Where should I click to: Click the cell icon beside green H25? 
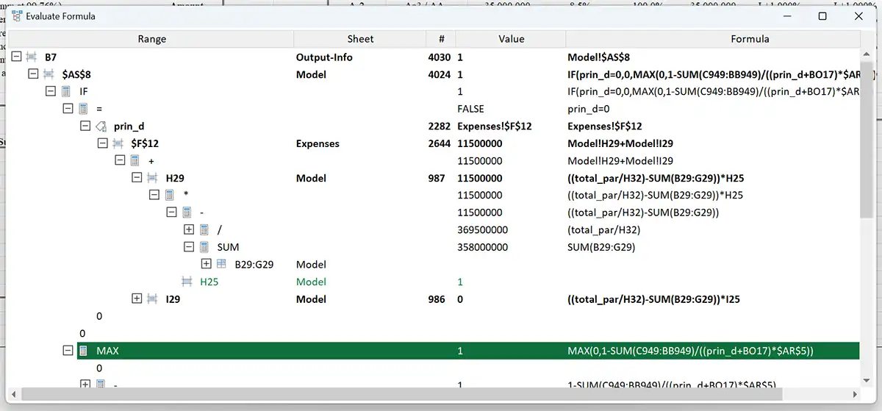click(187, 282)
